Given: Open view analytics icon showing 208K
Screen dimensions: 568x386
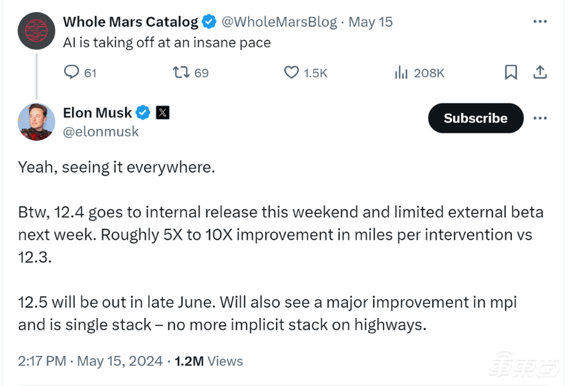Looking at the screenshot, I should point(402,72).
